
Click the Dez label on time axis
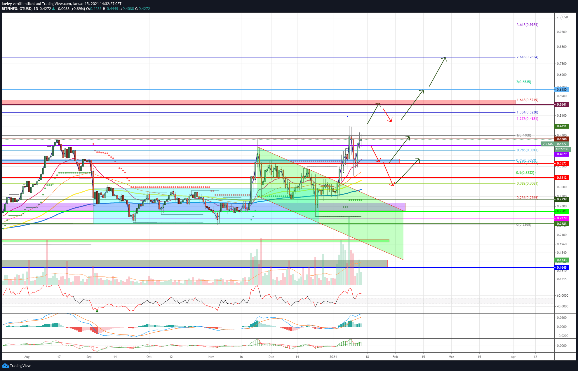point(271,357)
